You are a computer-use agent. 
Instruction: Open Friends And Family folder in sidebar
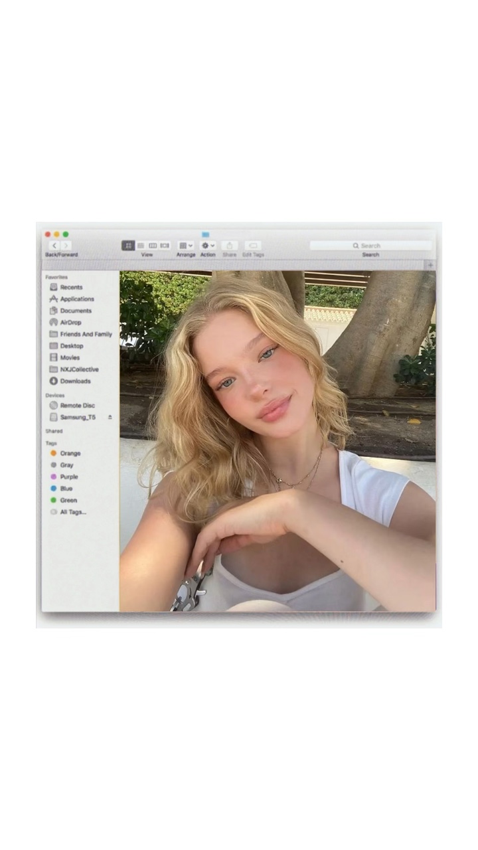[86, 334]
